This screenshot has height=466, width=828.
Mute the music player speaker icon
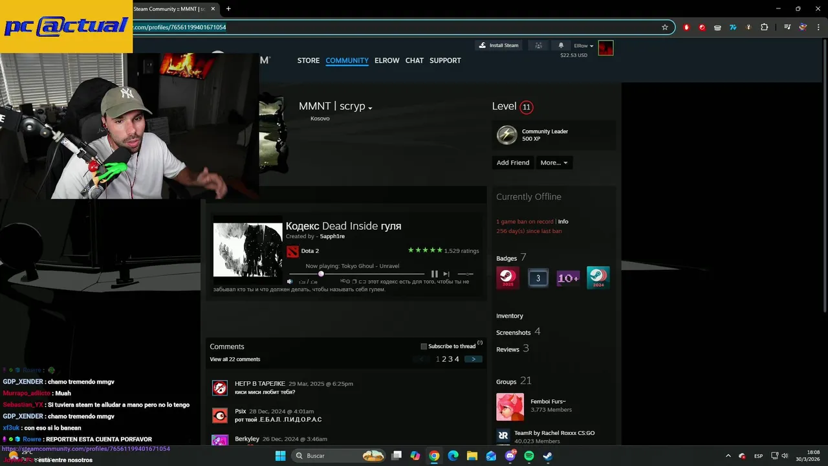290,282
